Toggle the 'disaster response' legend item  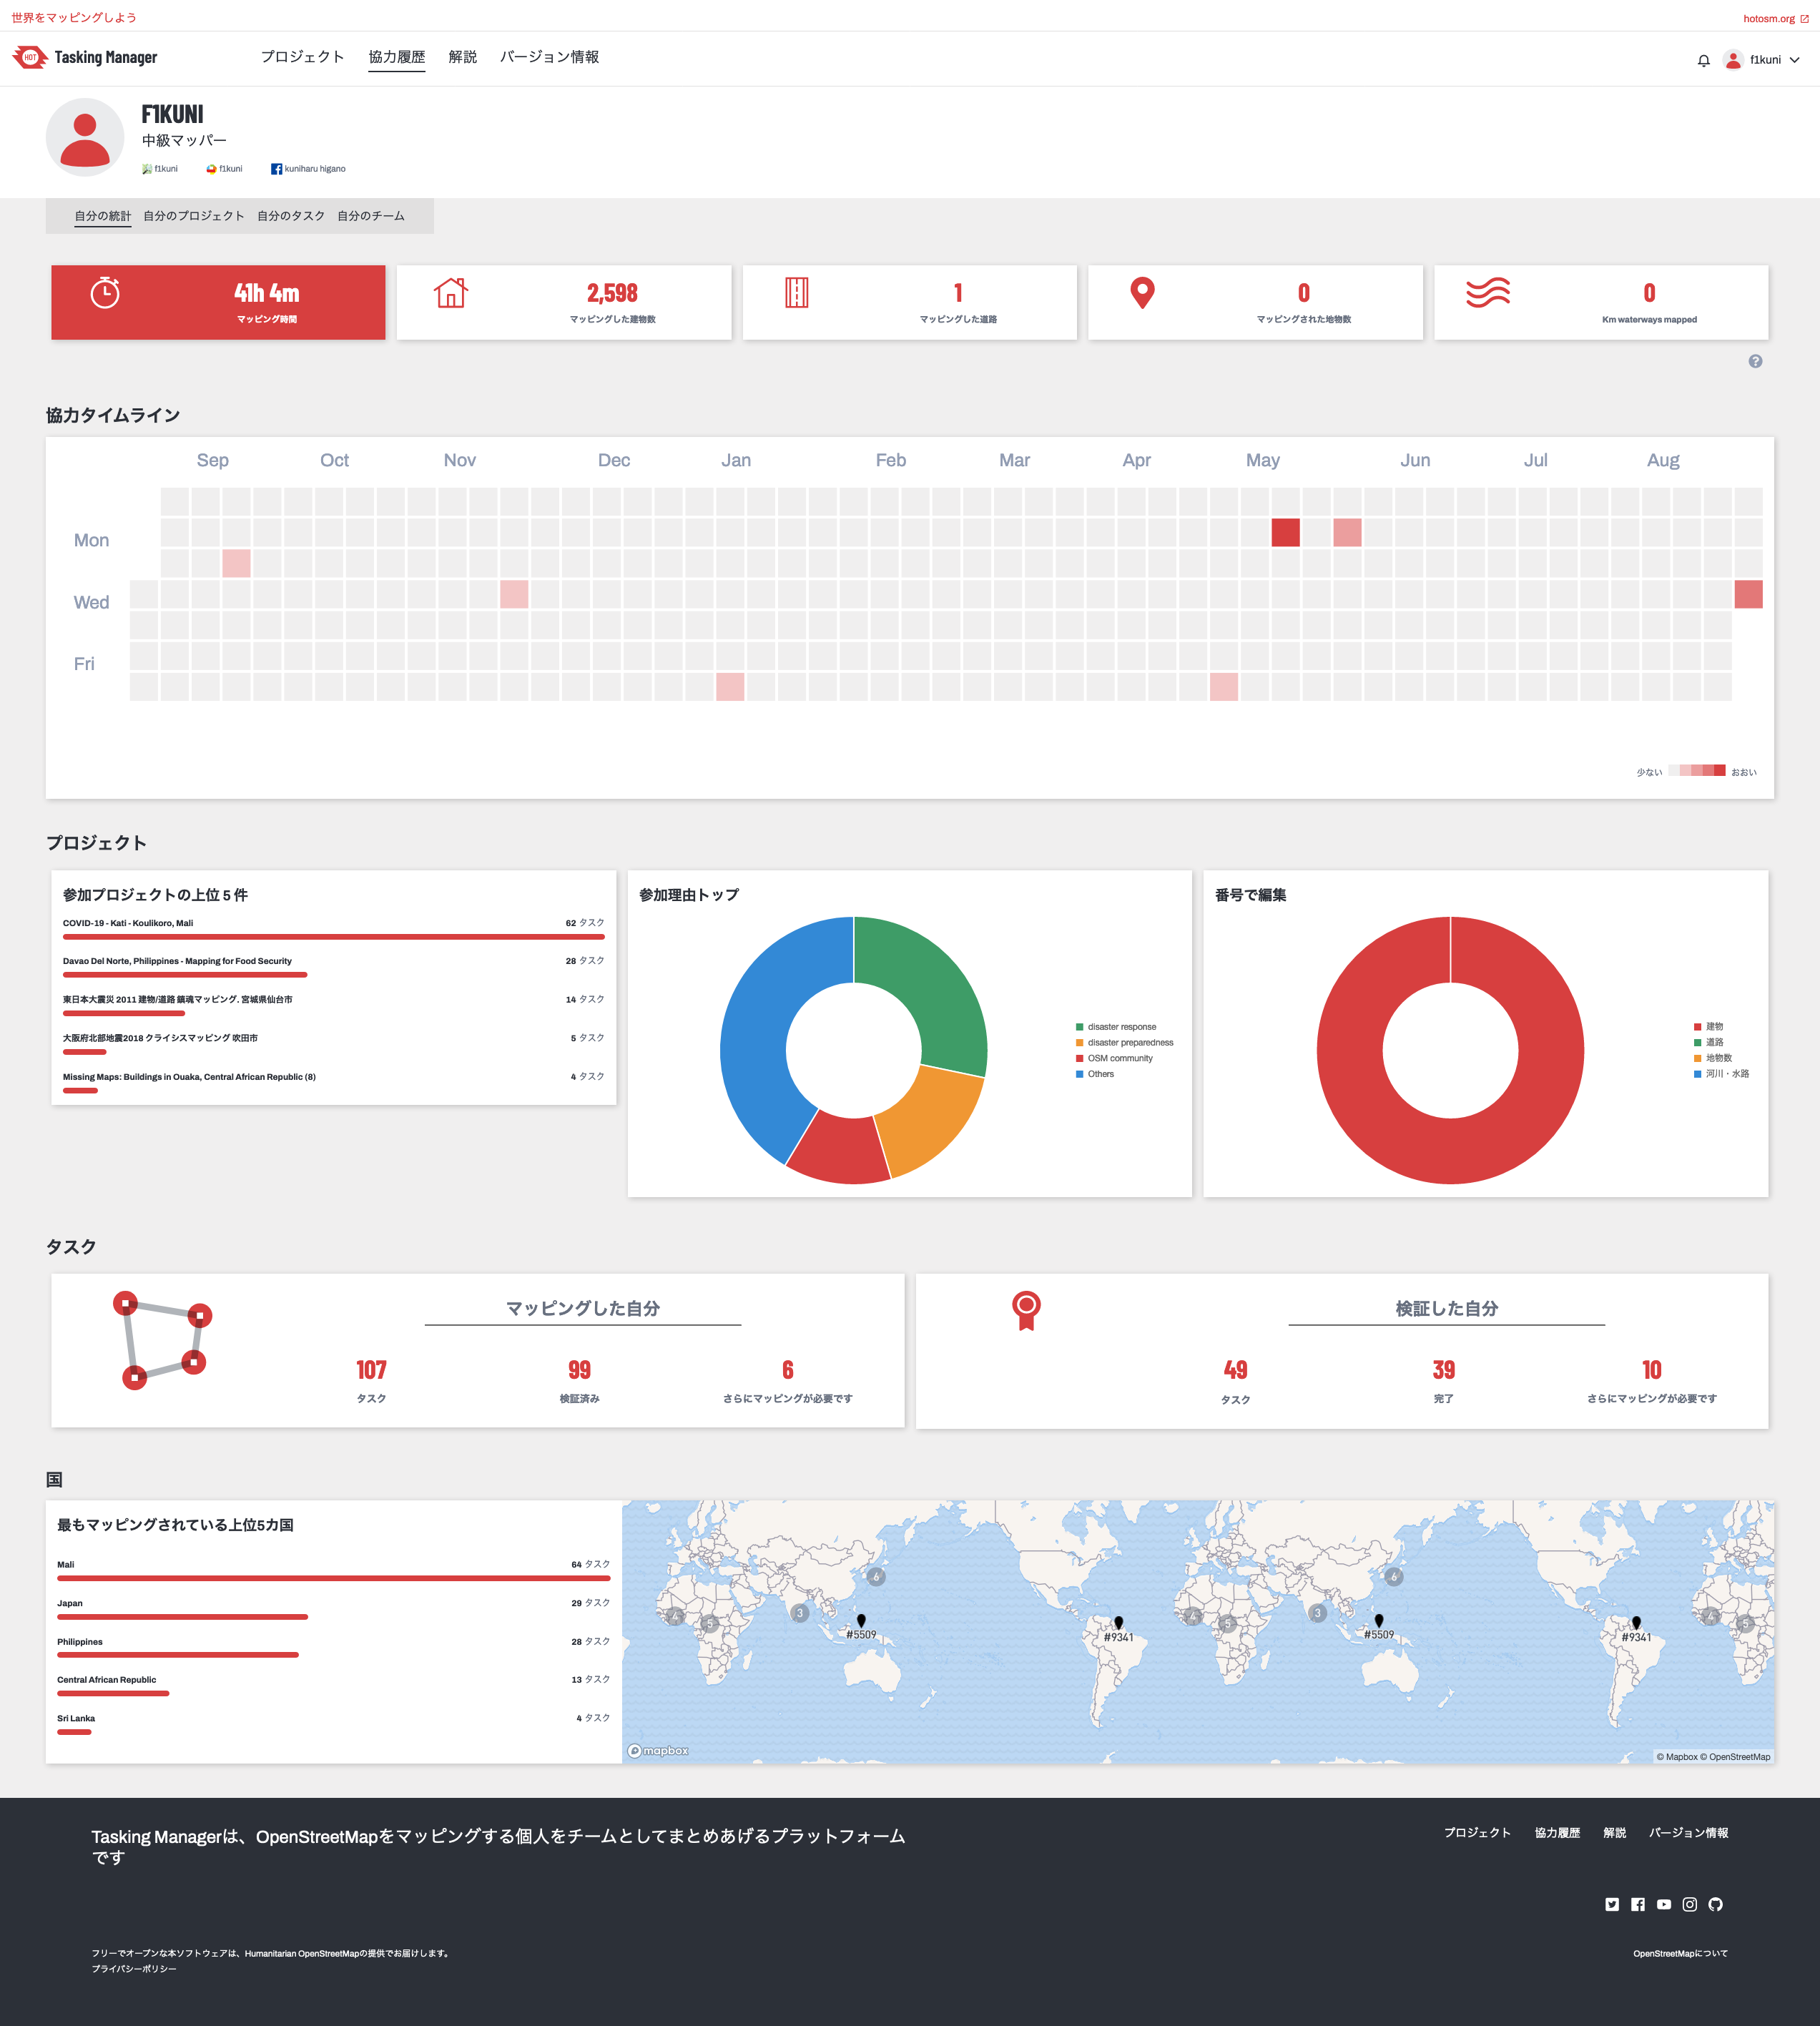pos(1121,1027)
